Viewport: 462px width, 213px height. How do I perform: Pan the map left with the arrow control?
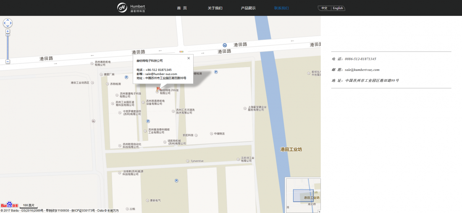coord(5,23)
